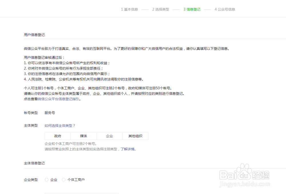Click step 4 公众号信息 indicator
Image resolution: width=286 pixels, height=194 pixels.
(x=225, y=9)
